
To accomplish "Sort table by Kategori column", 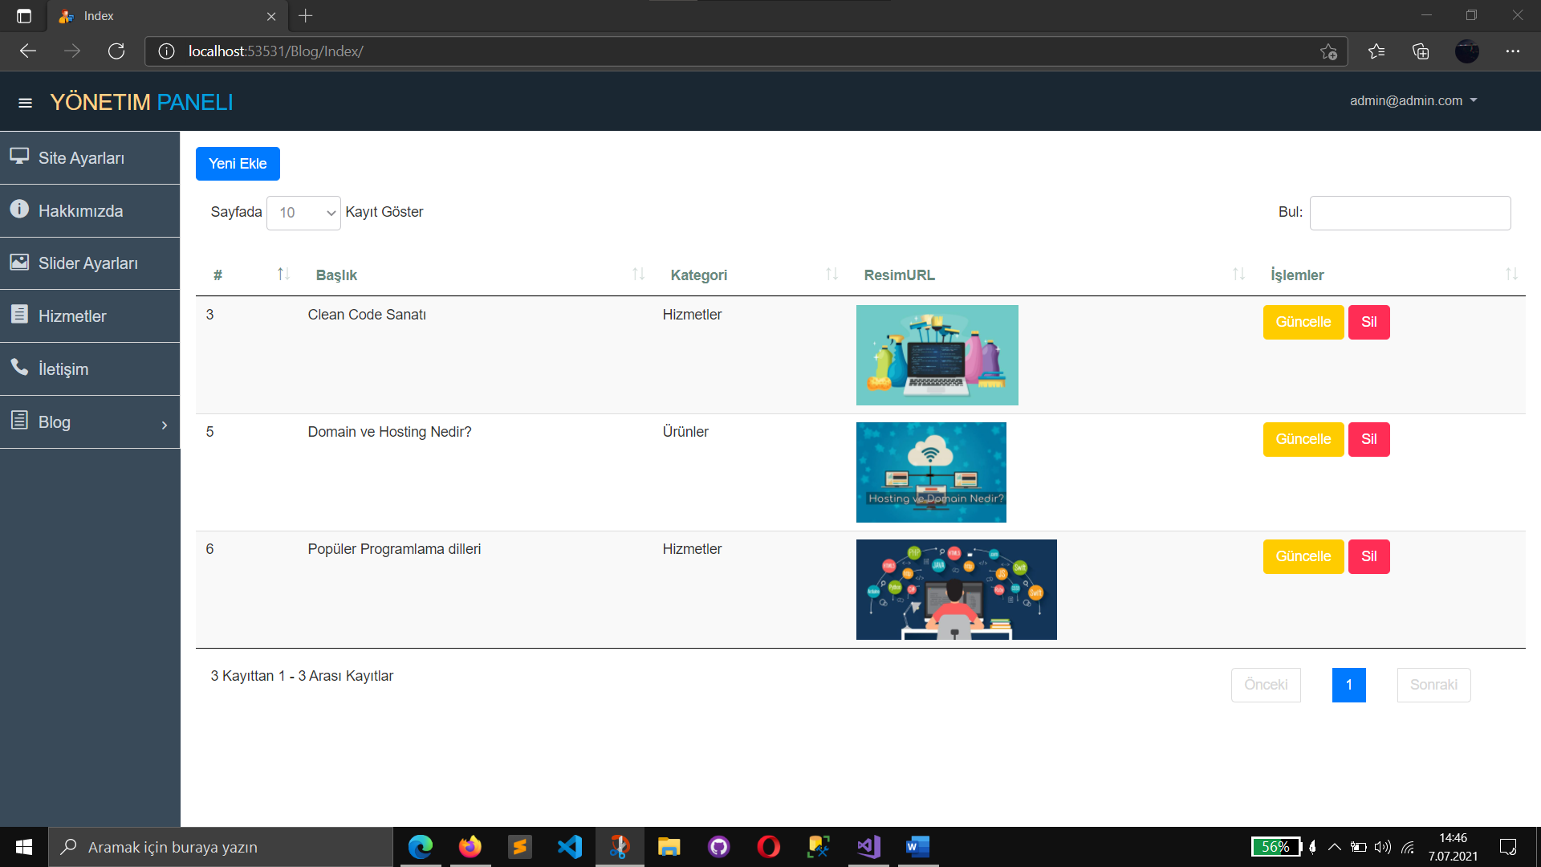I will point(698,275).
